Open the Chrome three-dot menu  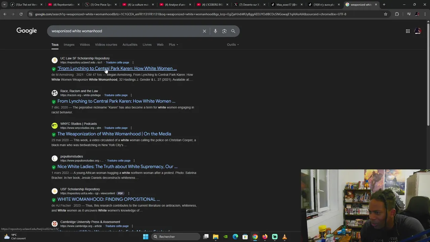425,14
